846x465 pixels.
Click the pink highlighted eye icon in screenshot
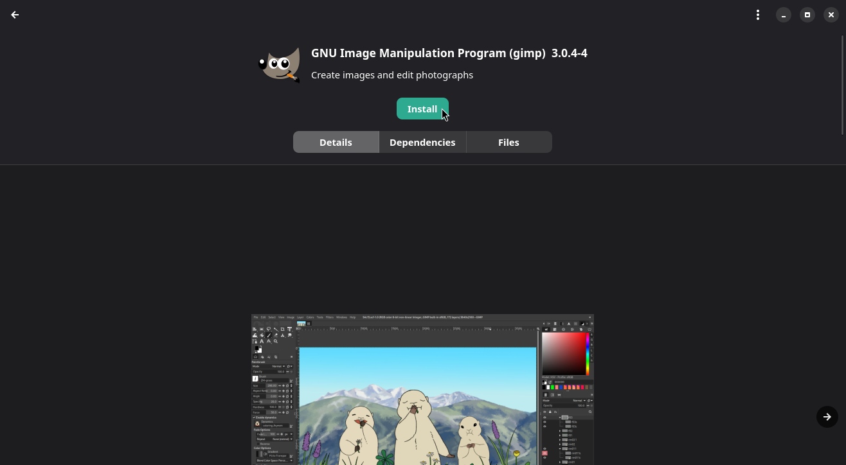[x=544, y=453]
